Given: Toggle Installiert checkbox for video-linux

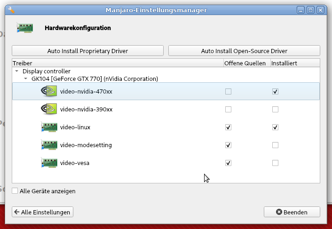Looking at the screenshot, I should pyautogui.click(x=275, y=127).
